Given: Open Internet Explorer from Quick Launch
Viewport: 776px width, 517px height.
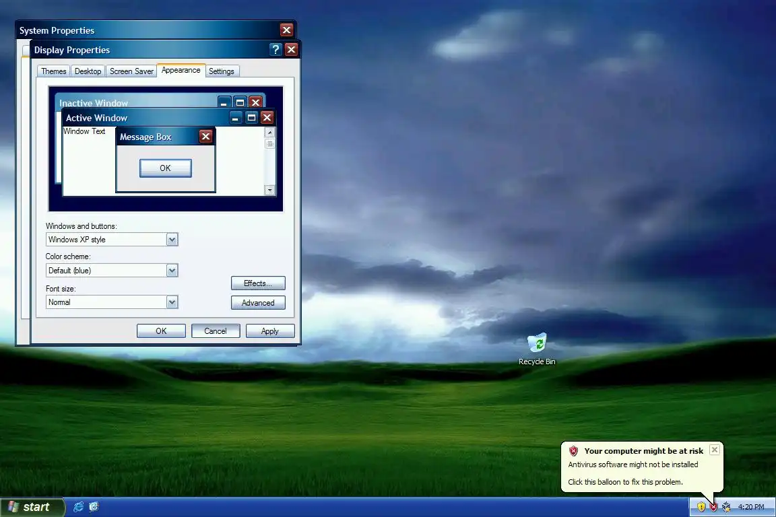Looking at the screenshot, I should pos(78,507).
